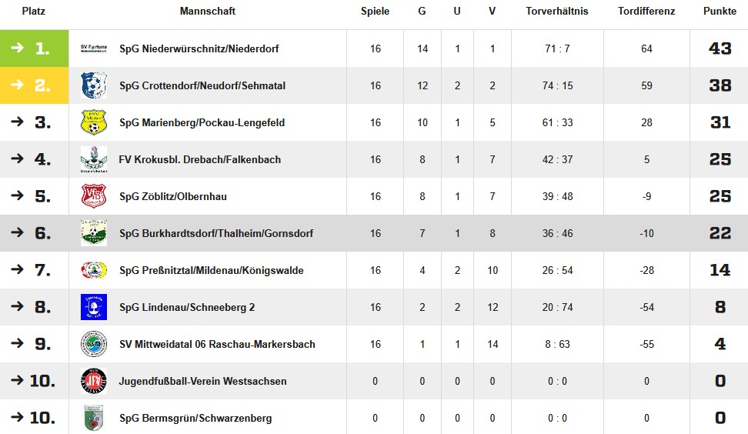The width and height of the screenshot is (748, 434).
Task: Click the blue Lindenau/Schneeberg 2 square logo
Action: pos(94,307)
